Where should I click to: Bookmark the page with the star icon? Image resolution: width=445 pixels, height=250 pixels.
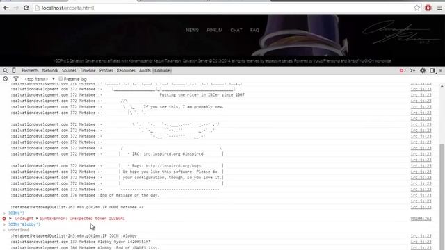point(416,8)
